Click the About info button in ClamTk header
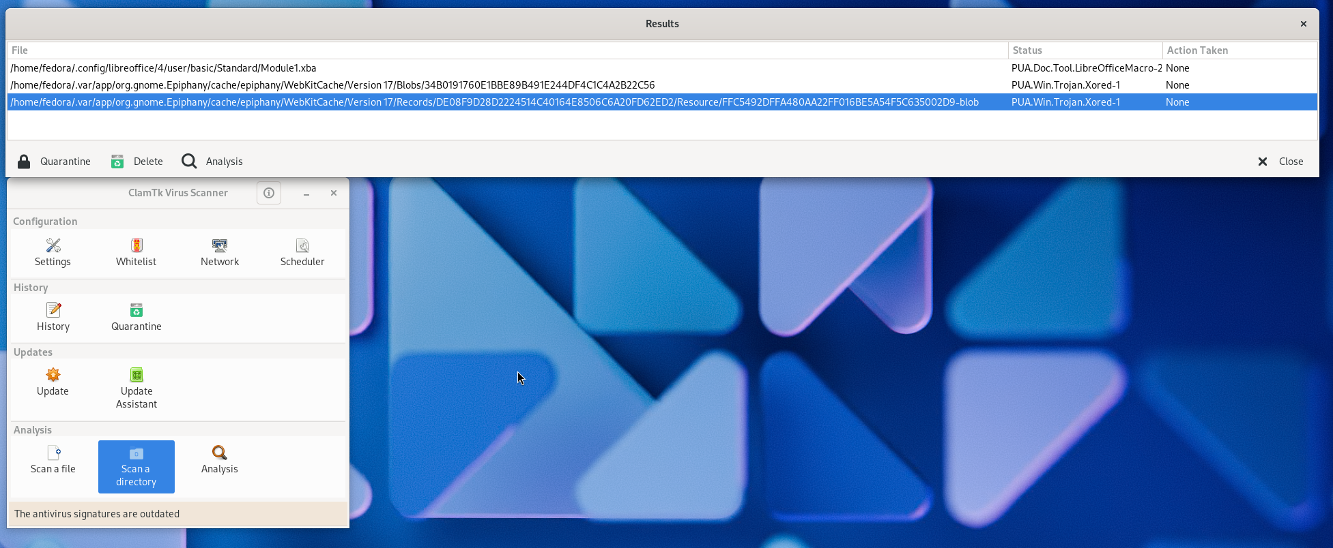 pyautogui.click(x=269, y=193)
